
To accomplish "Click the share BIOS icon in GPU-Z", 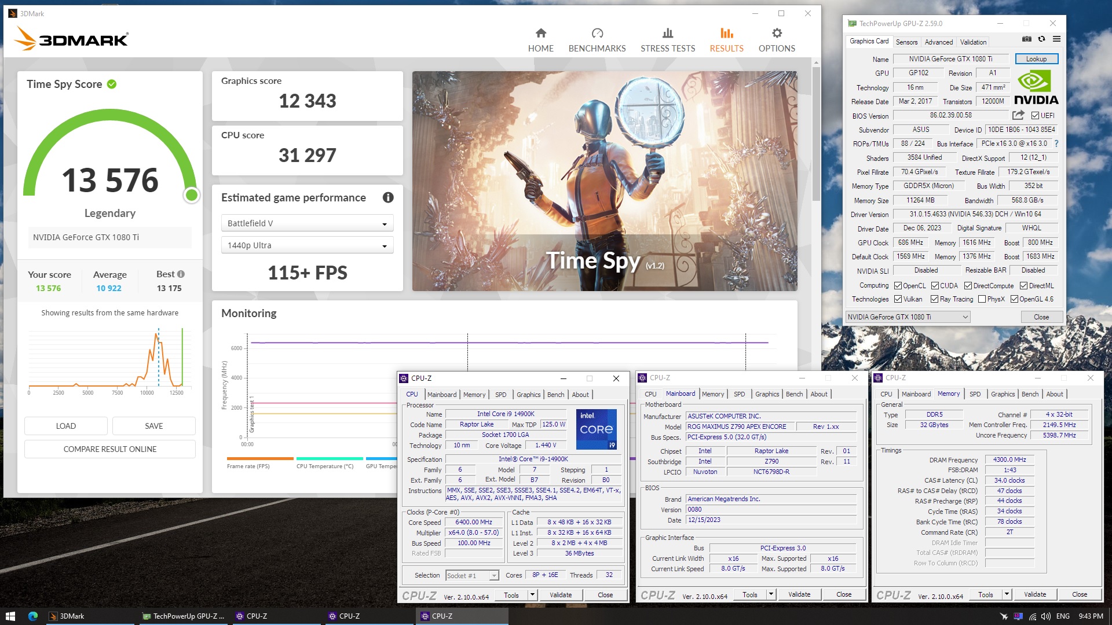I will pyautogui.click(x=1018, y=115).
